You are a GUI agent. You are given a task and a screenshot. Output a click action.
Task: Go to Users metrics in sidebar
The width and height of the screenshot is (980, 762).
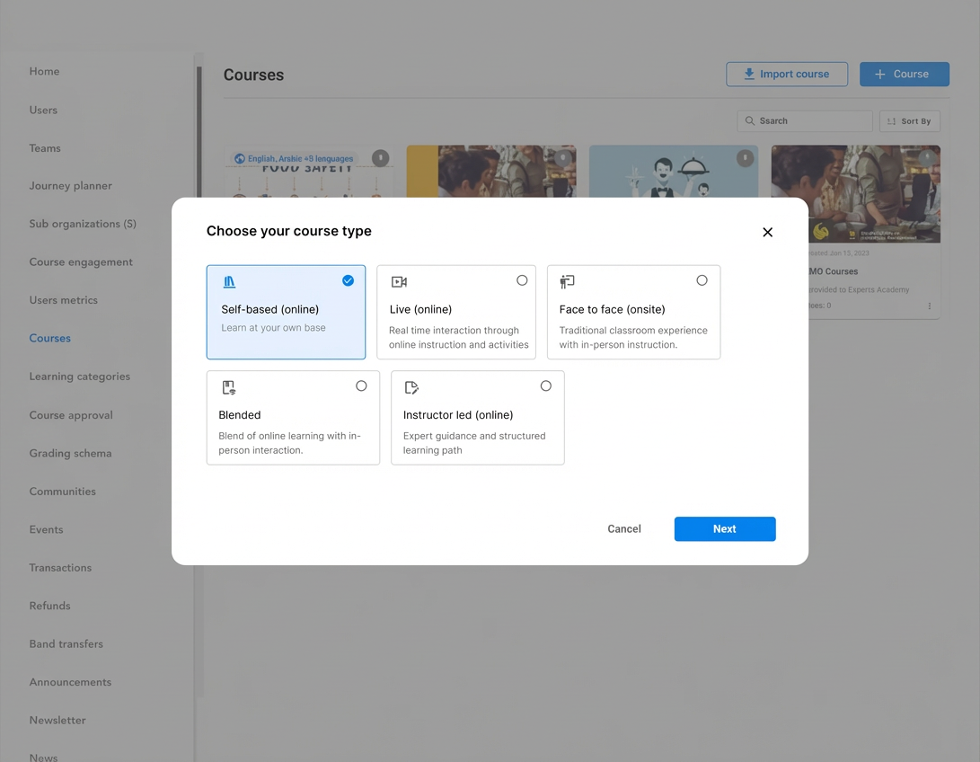[x=63, y=300]
